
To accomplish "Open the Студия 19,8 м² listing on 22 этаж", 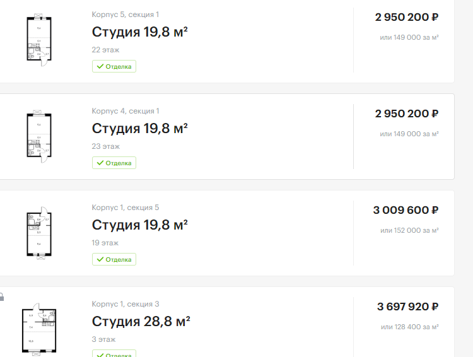I will 140,32.
